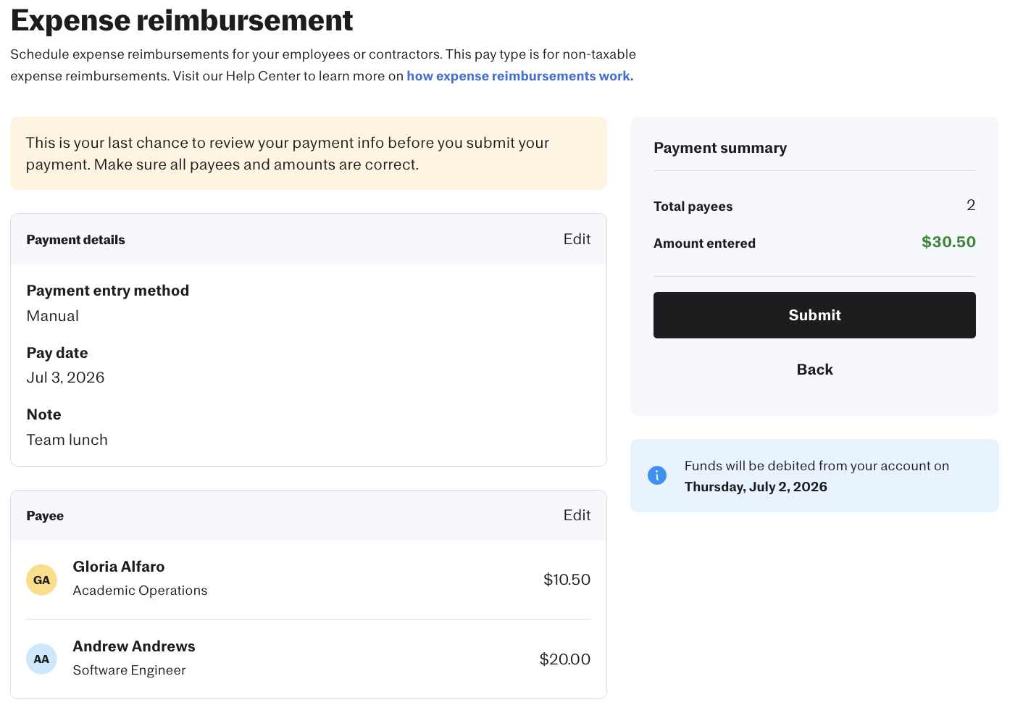
Task: Click the blue info icon
Action: 657,475
